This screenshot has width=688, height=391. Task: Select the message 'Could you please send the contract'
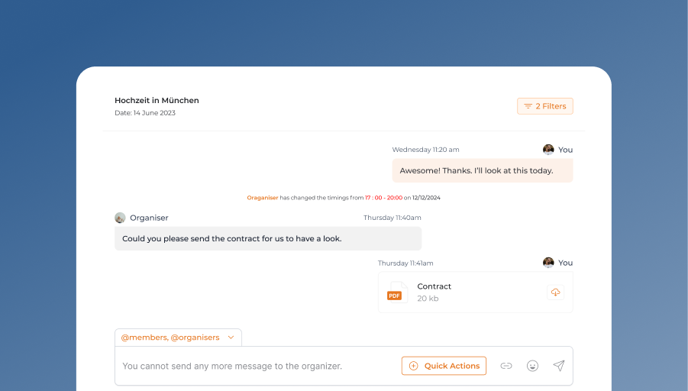coord(268,239)
